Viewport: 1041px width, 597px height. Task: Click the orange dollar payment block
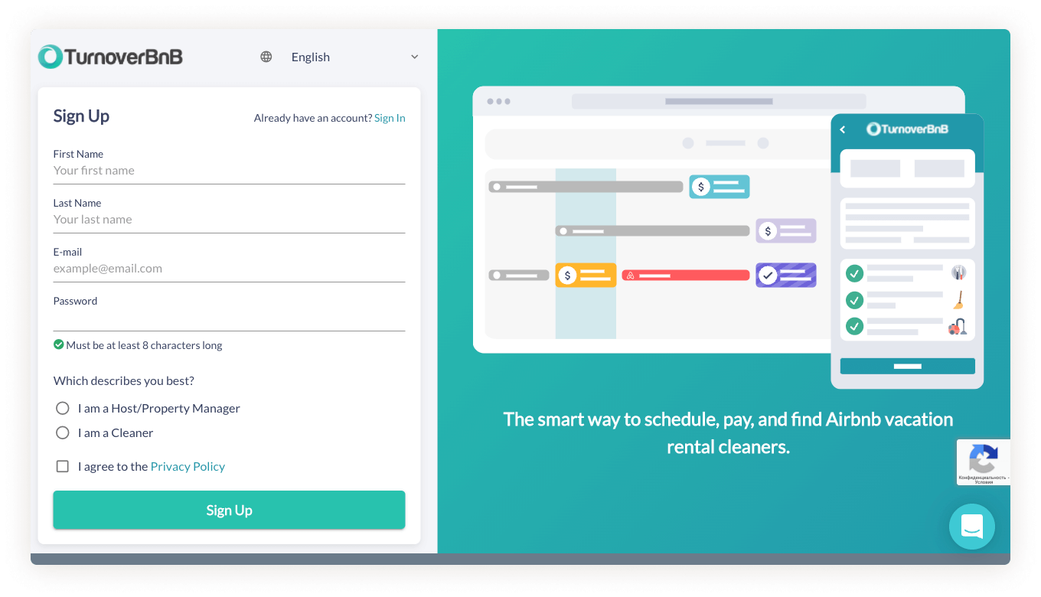click(x=586, y=275)
